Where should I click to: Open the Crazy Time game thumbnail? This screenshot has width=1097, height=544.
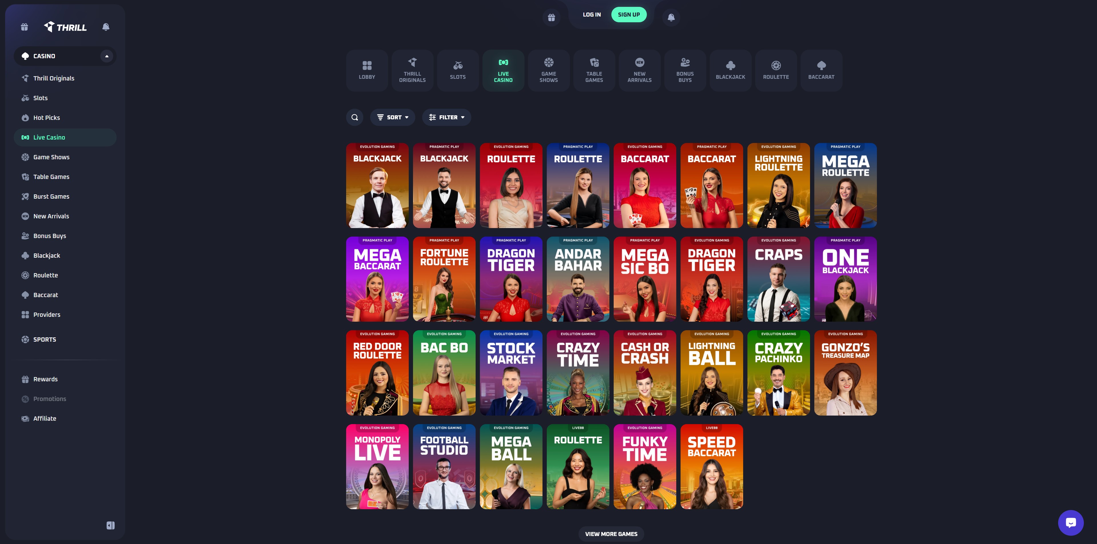click(x=577, y=372)
